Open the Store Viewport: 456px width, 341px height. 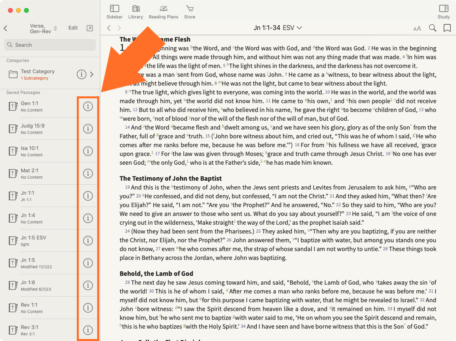point(190,12)
